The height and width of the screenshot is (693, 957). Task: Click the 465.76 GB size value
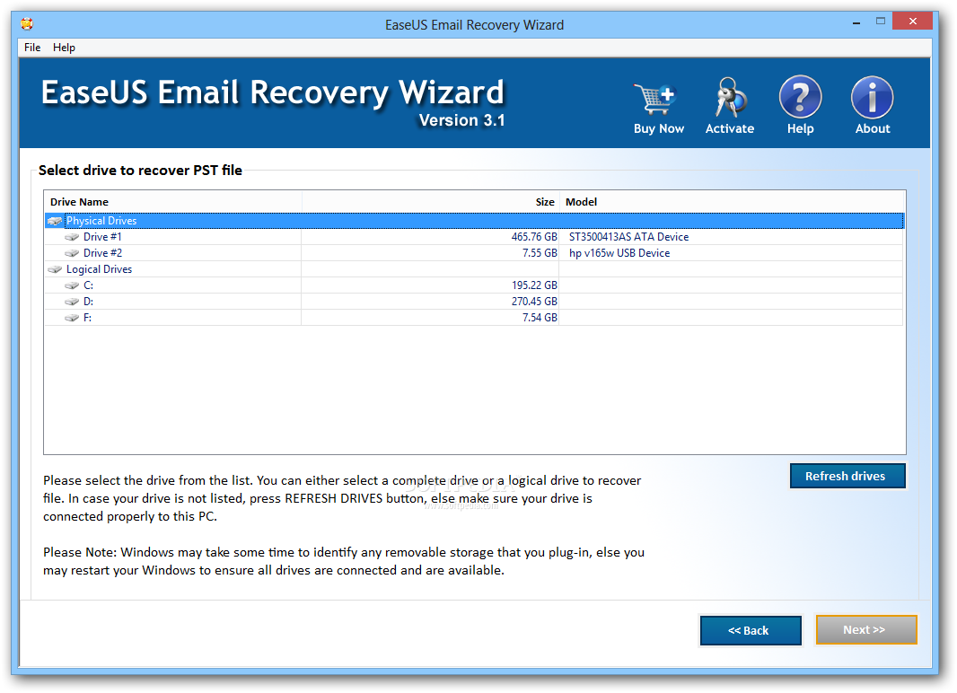[534, 237]
